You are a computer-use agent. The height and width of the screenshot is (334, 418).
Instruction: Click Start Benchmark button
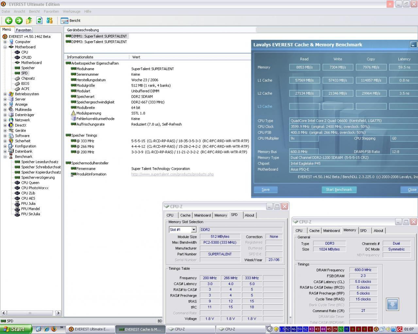339,190
